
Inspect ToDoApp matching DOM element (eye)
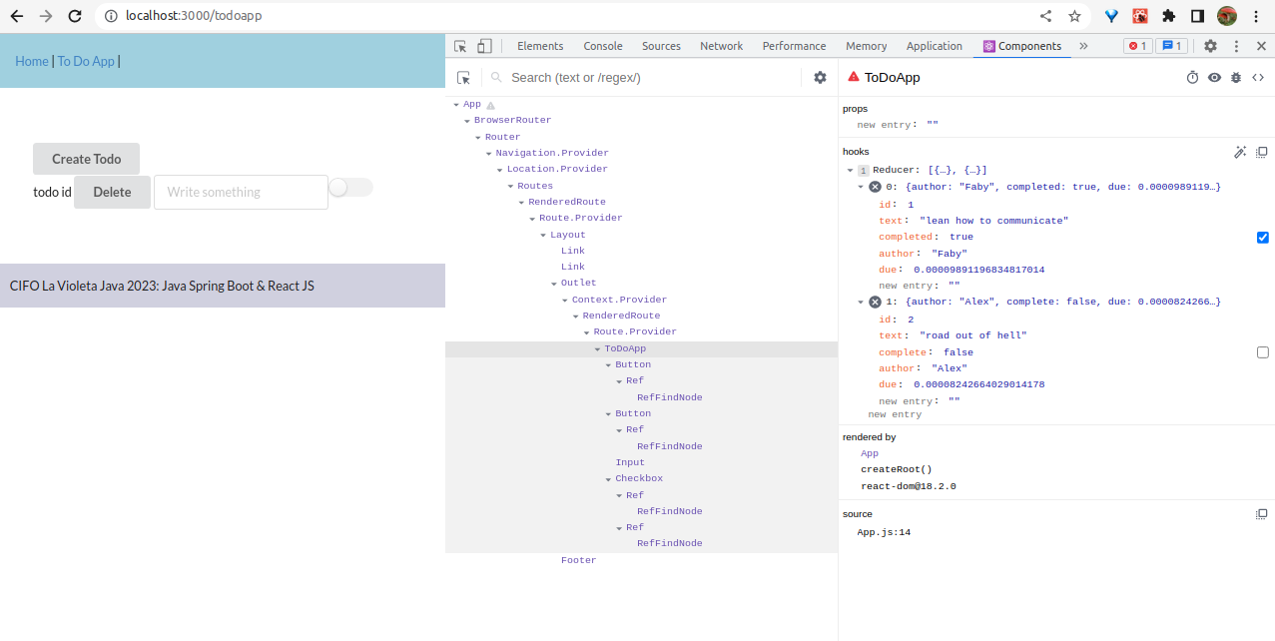click(1214, 77)
